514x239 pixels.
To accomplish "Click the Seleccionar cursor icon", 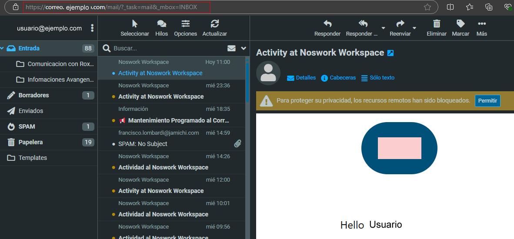I will [135, 24].
